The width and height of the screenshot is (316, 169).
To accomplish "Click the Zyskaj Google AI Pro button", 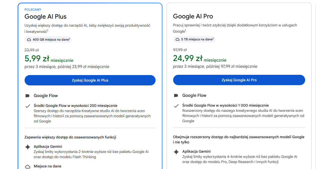I will [239, 80].
